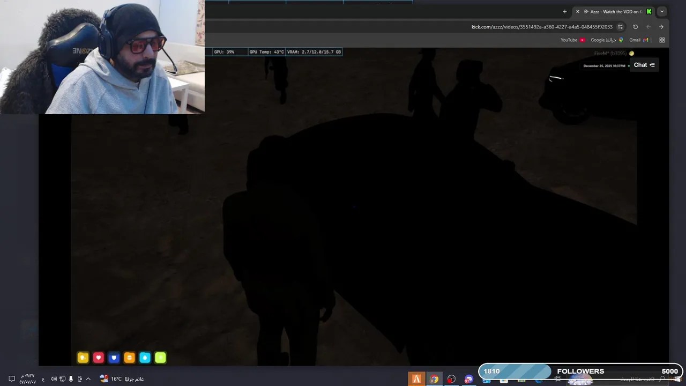Click the cyan droplet overlay icon

tap(145, 358)
